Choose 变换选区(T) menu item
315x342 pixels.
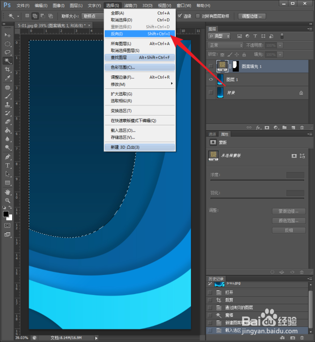[x=140, y=111]
